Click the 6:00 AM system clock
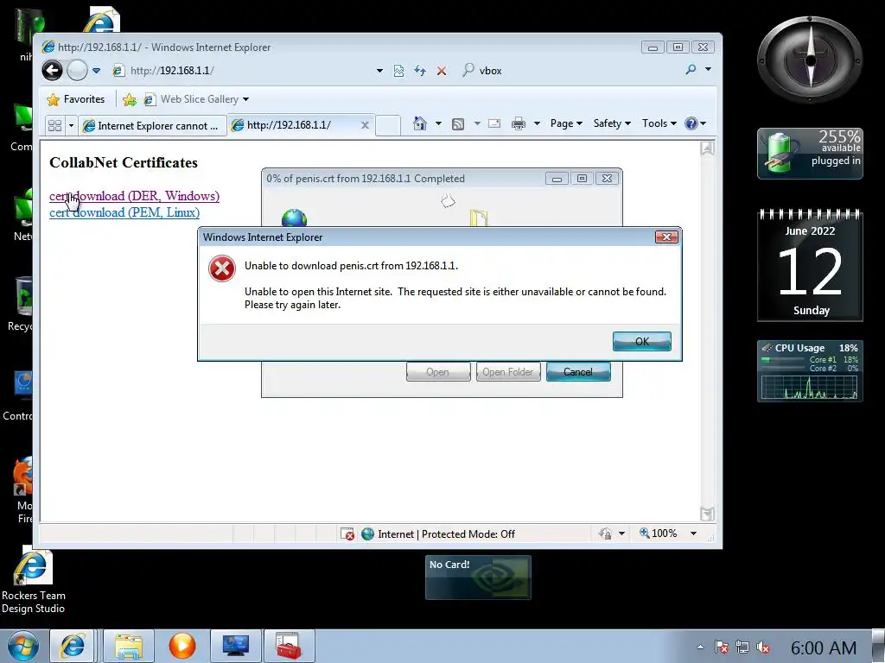Image resolution: width=885 pixels, height=663 pixels. pos(824,647)
